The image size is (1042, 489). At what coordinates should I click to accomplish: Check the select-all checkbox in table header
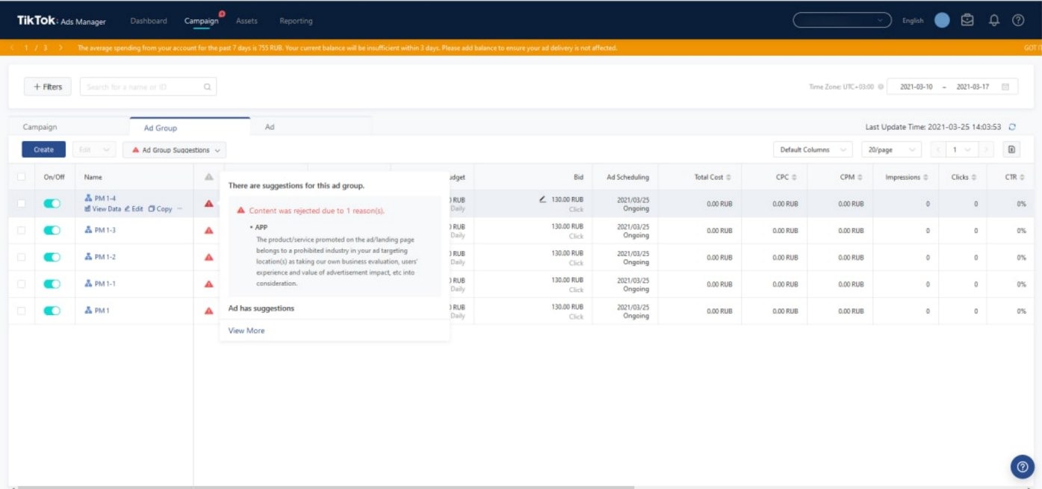[x=22, y=177]
